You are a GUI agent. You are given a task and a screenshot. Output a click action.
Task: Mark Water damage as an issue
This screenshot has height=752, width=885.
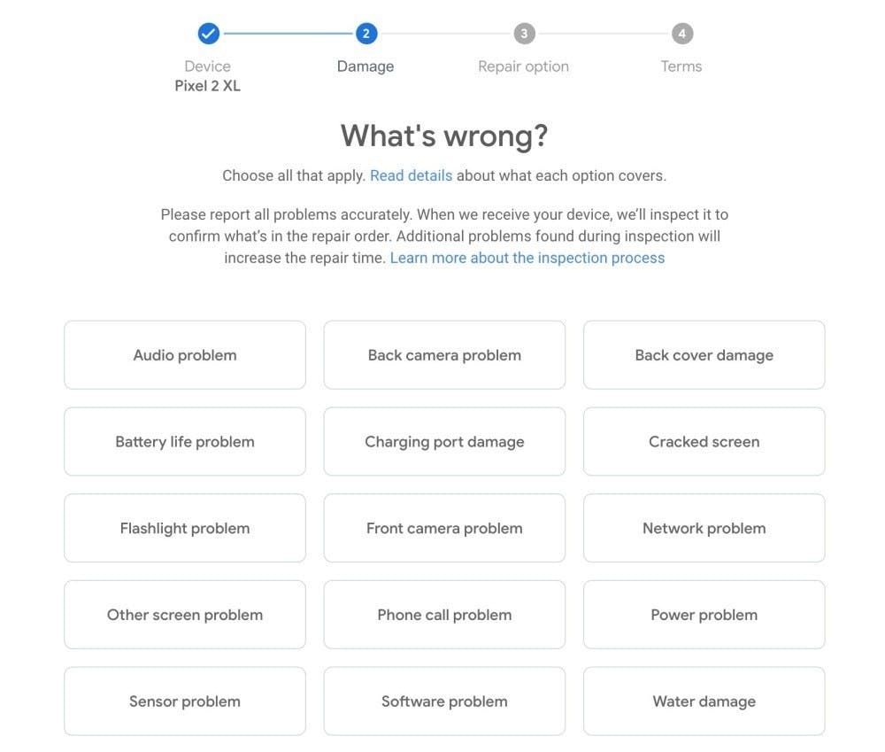tap(704, 702)
